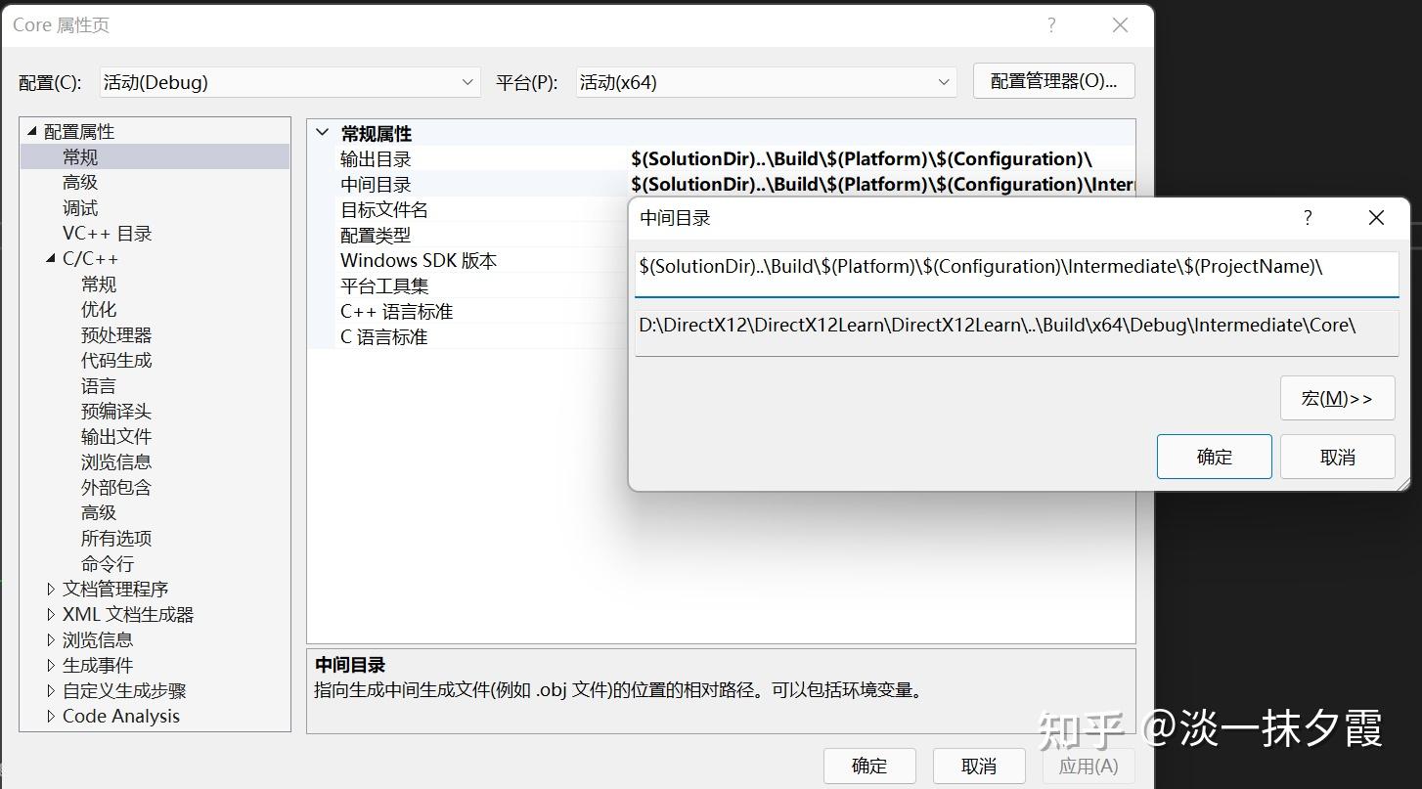
Task: Open the 平台(P) dropdown
Action: [x=766, y=82]
